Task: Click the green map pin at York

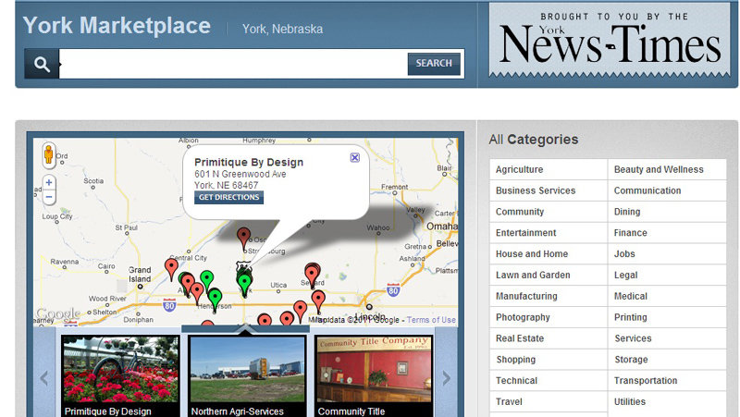Action: click(244, 285)
